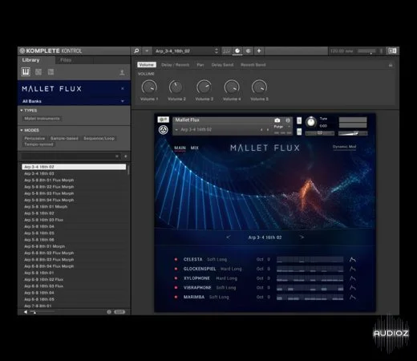Open envelope curve icon for Marimba
This screenshot has height=361, width=417.
click(x=353, y=297)
